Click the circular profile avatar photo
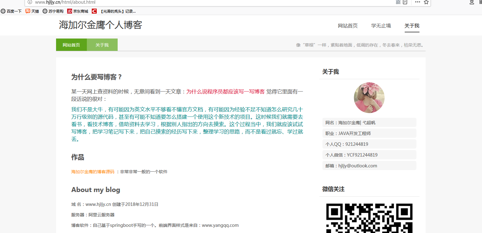482x233 pixels. tap(369, 98)
